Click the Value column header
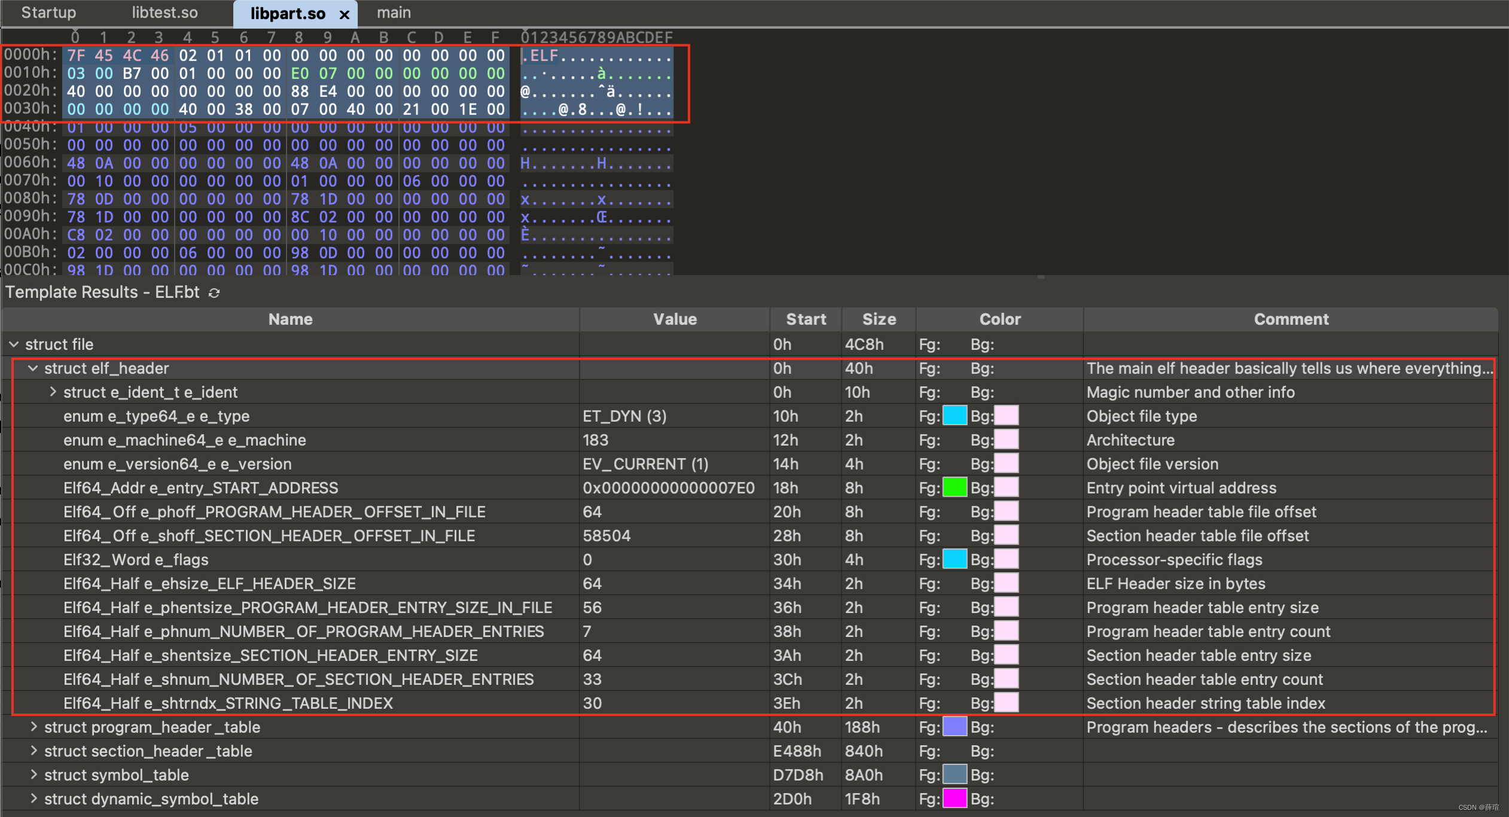 675,319
